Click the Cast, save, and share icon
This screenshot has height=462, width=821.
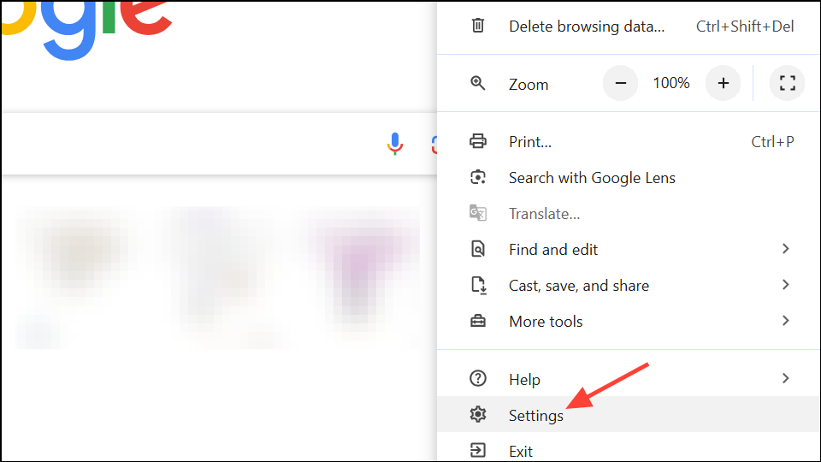pos(478,285)
